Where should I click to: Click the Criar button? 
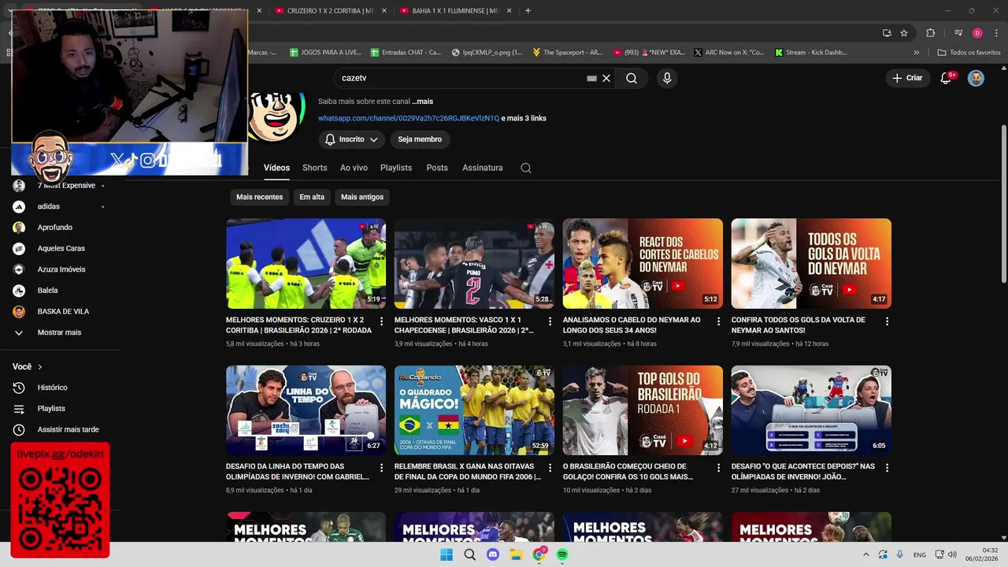click(x=906, y=78)
